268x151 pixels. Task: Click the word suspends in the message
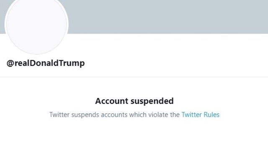click(85, 115)
